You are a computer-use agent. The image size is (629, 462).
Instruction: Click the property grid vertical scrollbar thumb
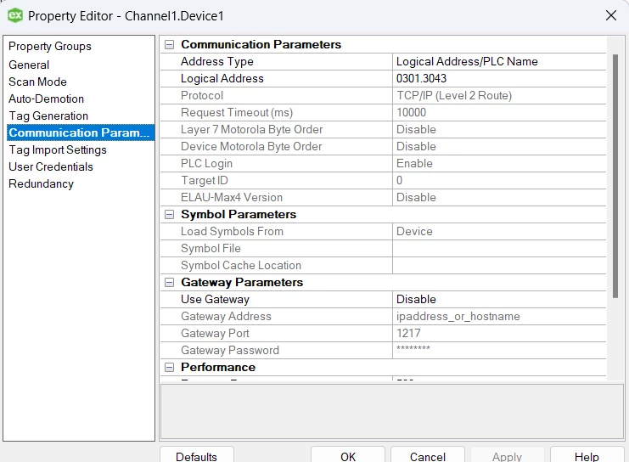click(615, 176)
